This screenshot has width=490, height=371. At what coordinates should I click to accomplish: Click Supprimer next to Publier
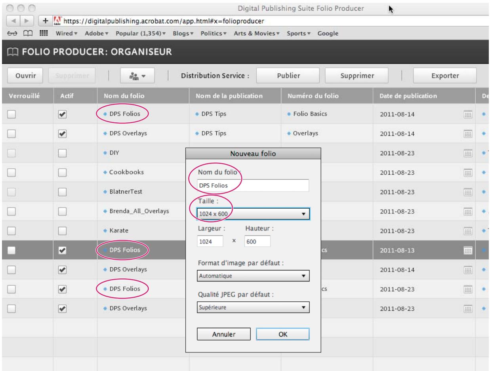[357, 76]
